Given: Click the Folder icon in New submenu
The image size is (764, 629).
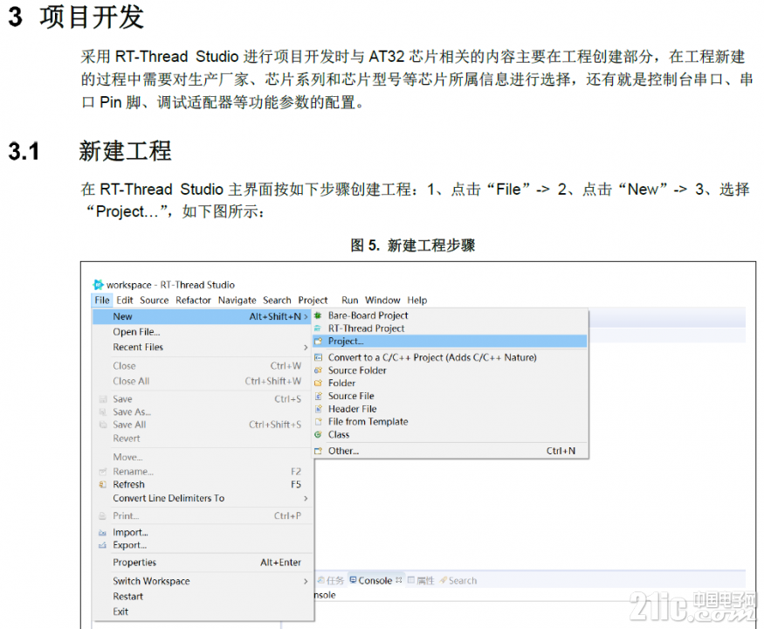Looking at the screenshot, I should click(x=318, y=384).
